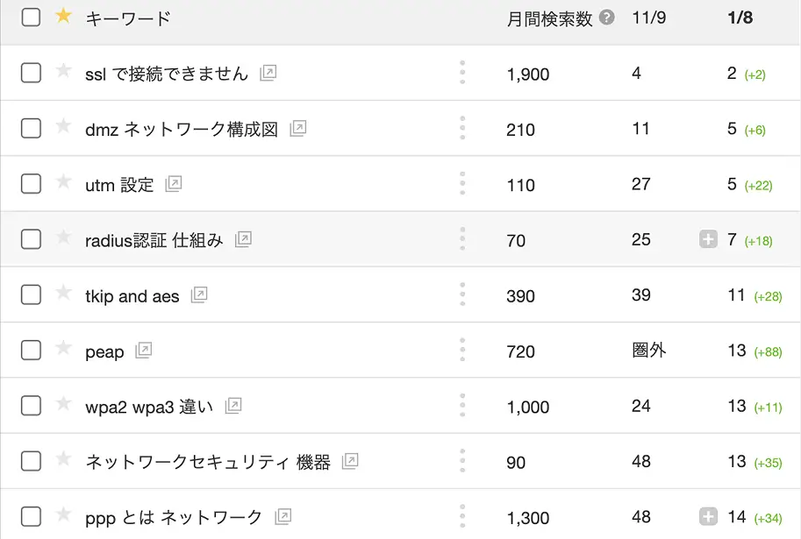Image resolution: width=801 pixels, height=539 pixels.
Task: Select checkbox for ネットワークセキュリティ 機器 row
Action: tap(32, 461)
